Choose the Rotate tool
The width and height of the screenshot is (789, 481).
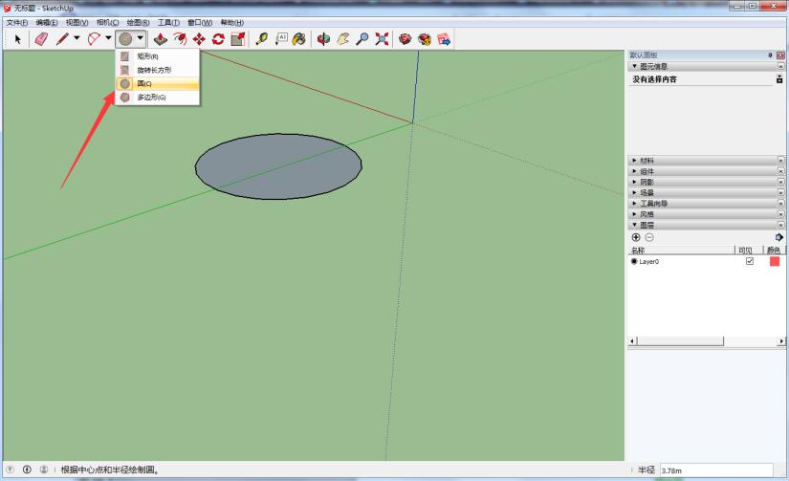coord(218,39)
